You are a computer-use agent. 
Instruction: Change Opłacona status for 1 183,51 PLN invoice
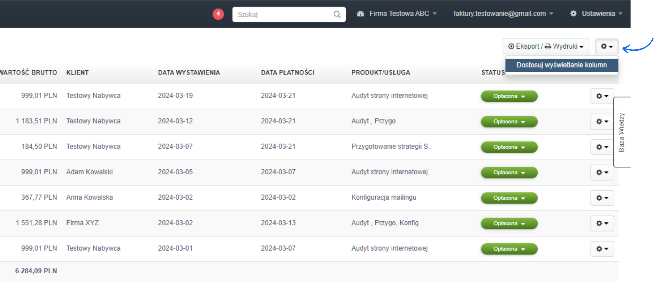coord(509,122)
